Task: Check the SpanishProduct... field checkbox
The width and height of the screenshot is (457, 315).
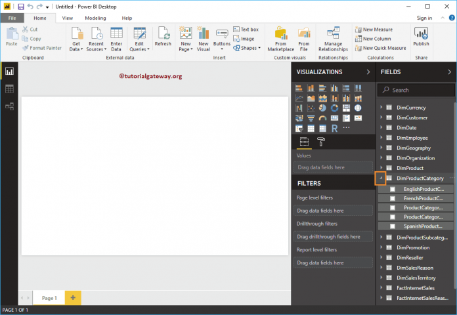Action: click(393, 226)
